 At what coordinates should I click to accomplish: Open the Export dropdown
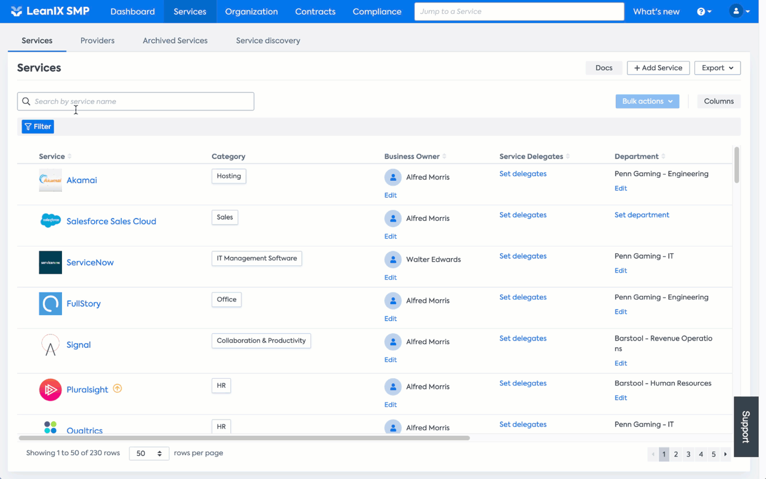tap(717, 68)
